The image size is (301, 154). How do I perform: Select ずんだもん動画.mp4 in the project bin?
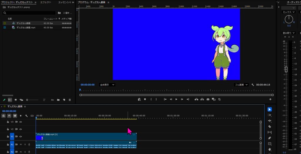pos(26,28)
